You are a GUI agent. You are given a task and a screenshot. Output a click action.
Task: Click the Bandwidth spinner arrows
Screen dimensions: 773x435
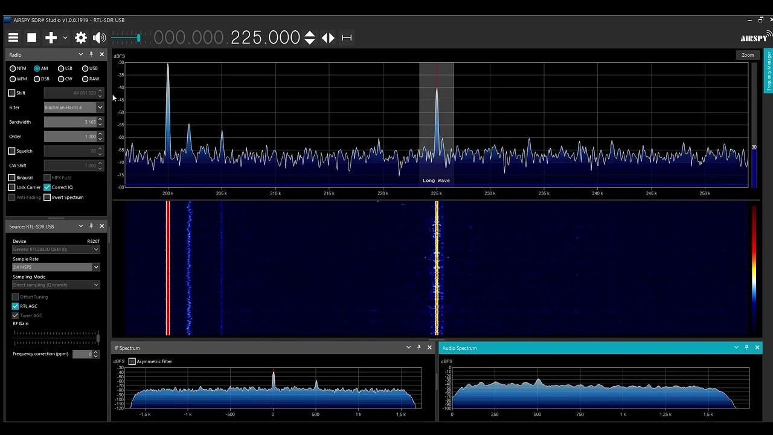point(100,122)
